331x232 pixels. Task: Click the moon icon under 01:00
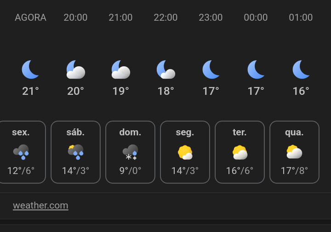point(301,70)
